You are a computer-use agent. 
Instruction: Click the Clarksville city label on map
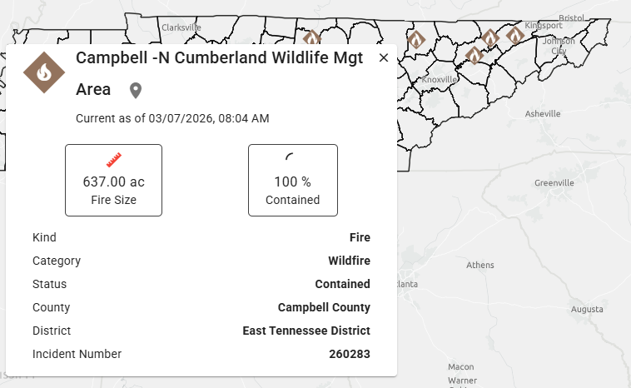coord(181,27)
